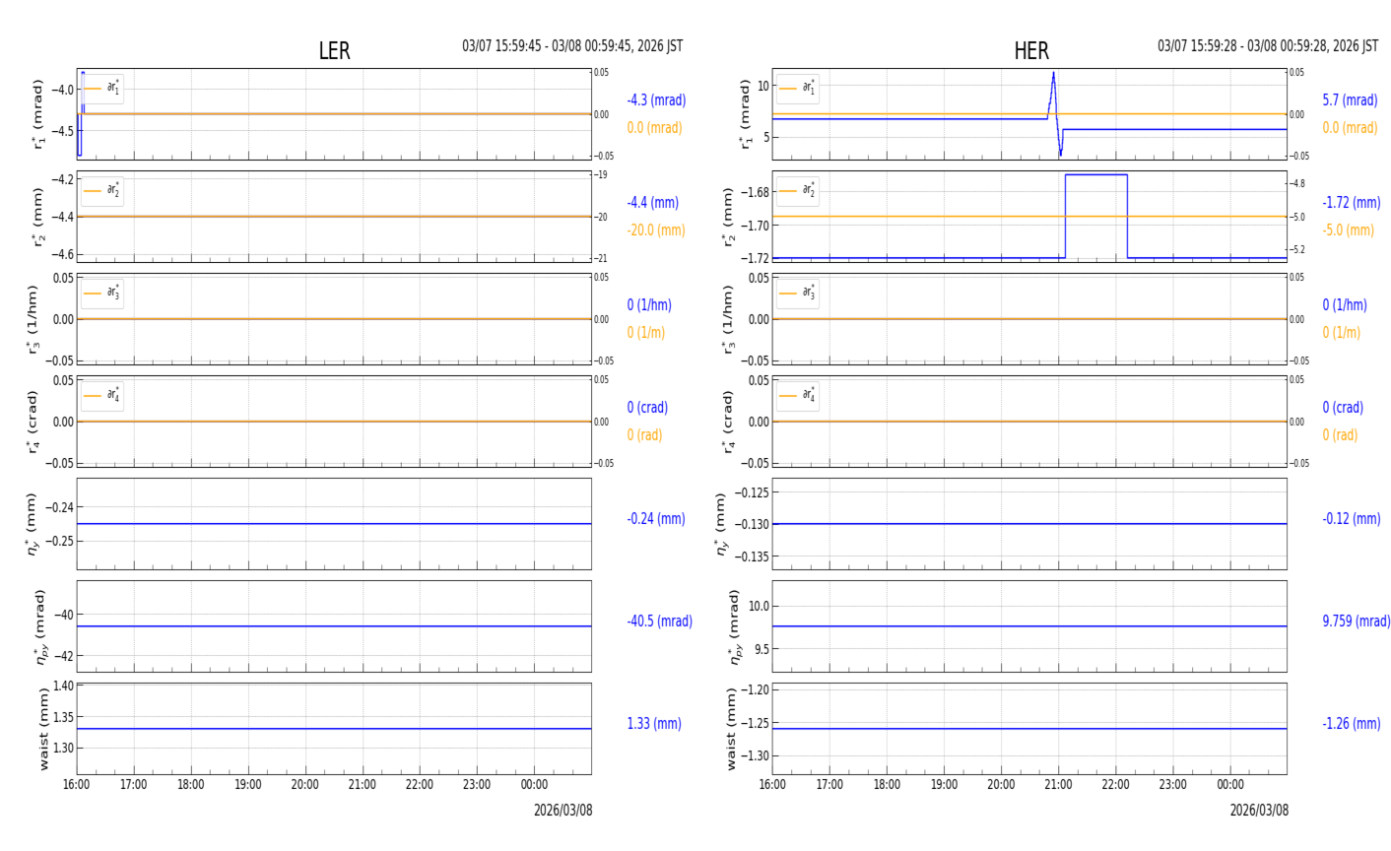Click the LER time range text at top
The width and height of the screenshot is (1391, 851).
[572, 46]
